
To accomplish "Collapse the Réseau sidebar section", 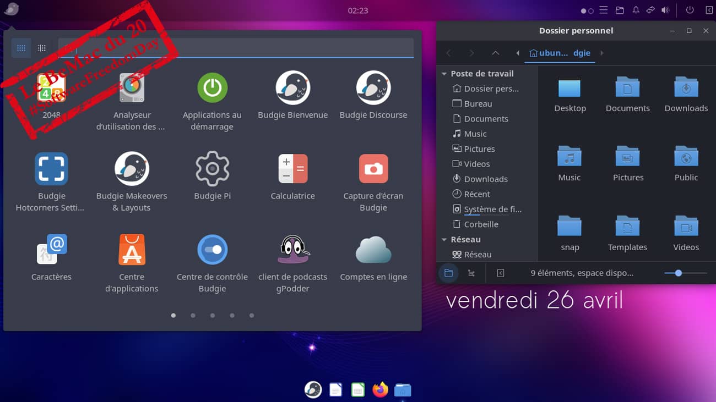I will tap(444, 240).
